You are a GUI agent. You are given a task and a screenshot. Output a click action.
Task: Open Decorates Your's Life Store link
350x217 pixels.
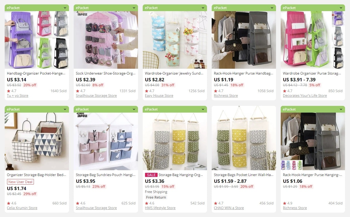pos(305,96)
